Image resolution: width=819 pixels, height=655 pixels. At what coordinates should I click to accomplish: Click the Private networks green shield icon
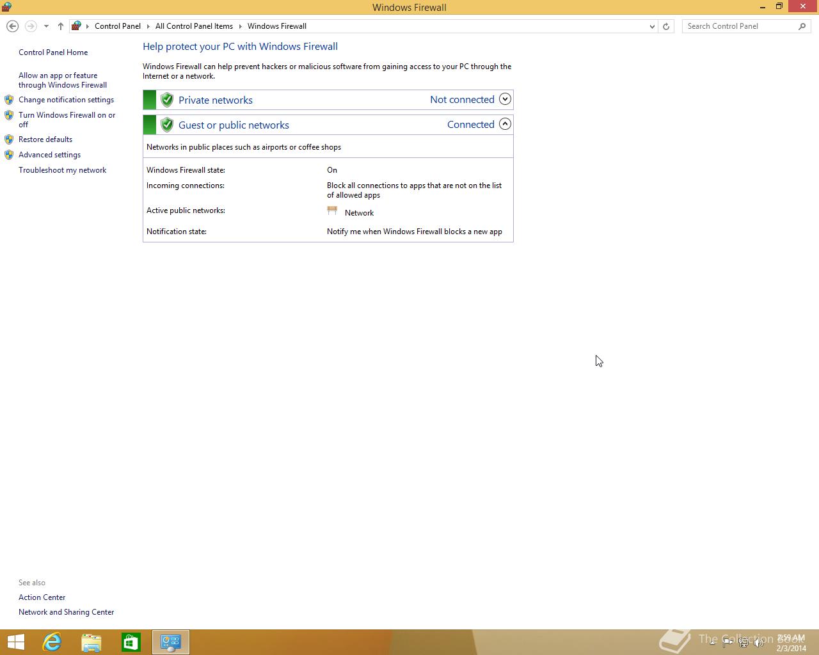(x=167, y=100)
